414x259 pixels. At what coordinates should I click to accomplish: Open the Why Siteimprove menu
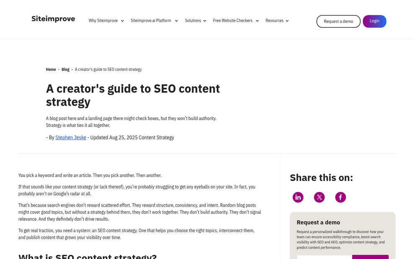pos(103,21)
